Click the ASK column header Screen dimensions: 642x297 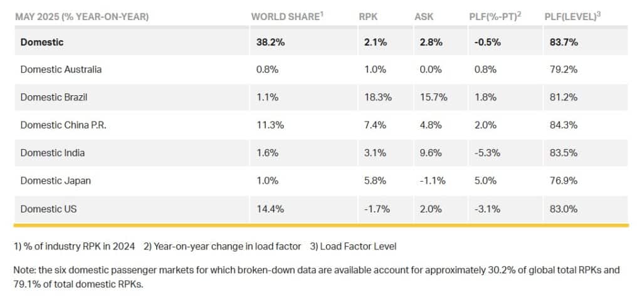(424, 17)
